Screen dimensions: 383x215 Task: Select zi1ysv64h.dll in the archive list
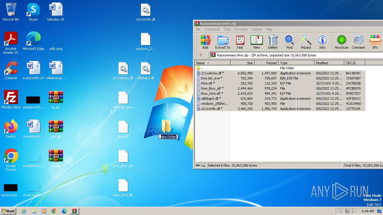pos(280,109)
